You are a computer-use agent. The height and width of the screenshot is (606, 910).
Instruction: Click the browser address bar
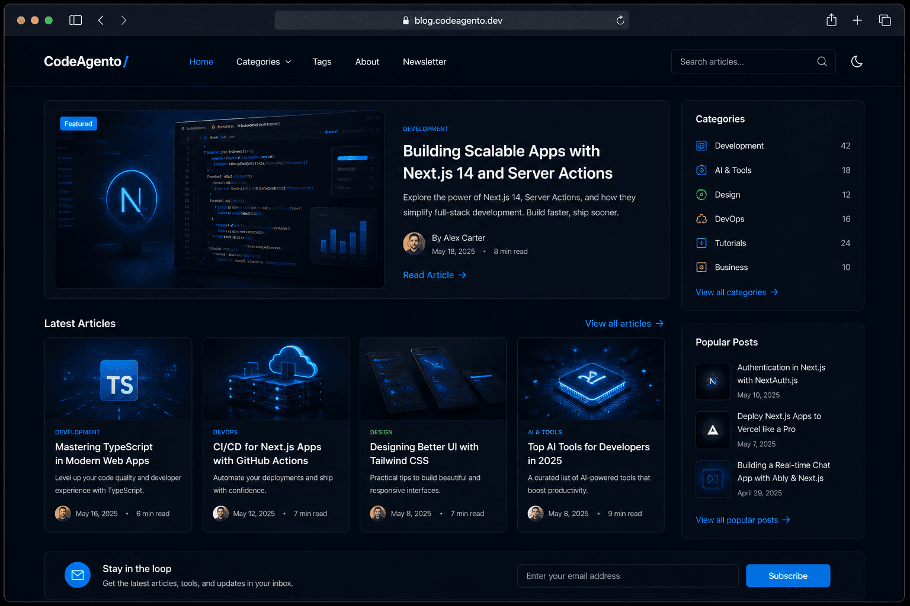pyautogui.click(x=451, y=20)
